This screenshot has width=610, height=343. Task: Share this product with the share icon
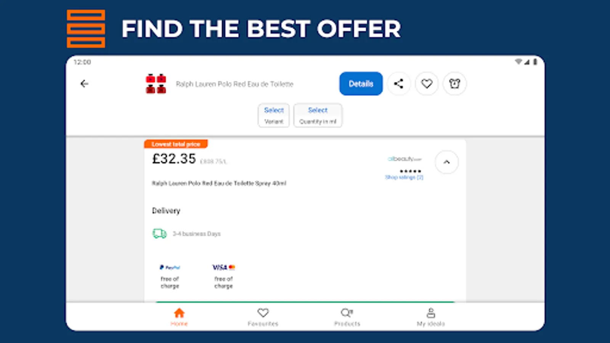(399, 84)
